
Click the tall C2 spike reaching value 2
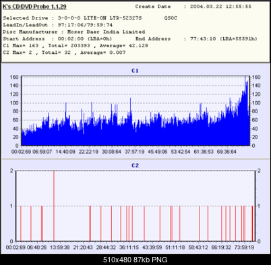(54, 206)
